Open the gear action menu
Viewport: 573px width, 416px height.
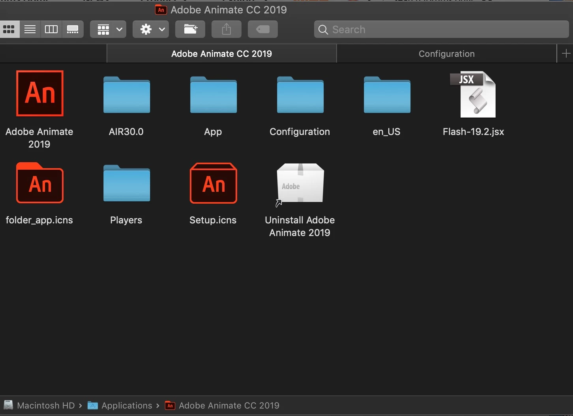tap(151, 29)
